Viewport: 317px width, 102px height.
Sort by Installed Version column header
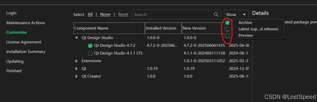(x=163, y=28)
